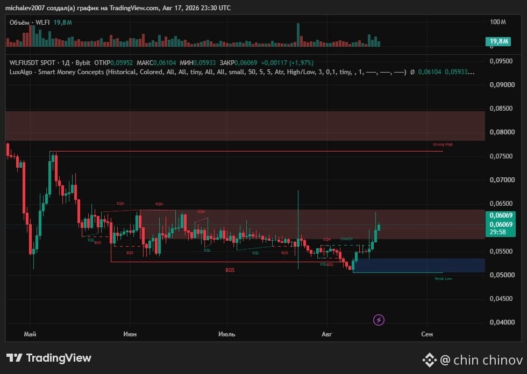Click the purple lightning bolt event icon

click(x=379, y=320)
